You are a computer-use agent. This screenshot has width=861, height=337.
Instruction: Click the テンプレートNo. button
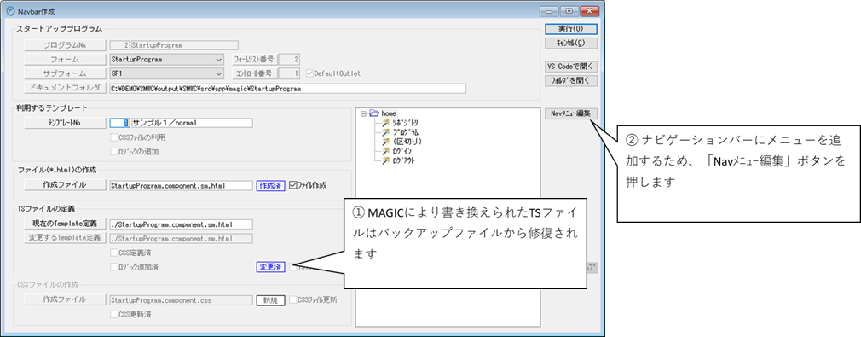(x=65, y=123)
